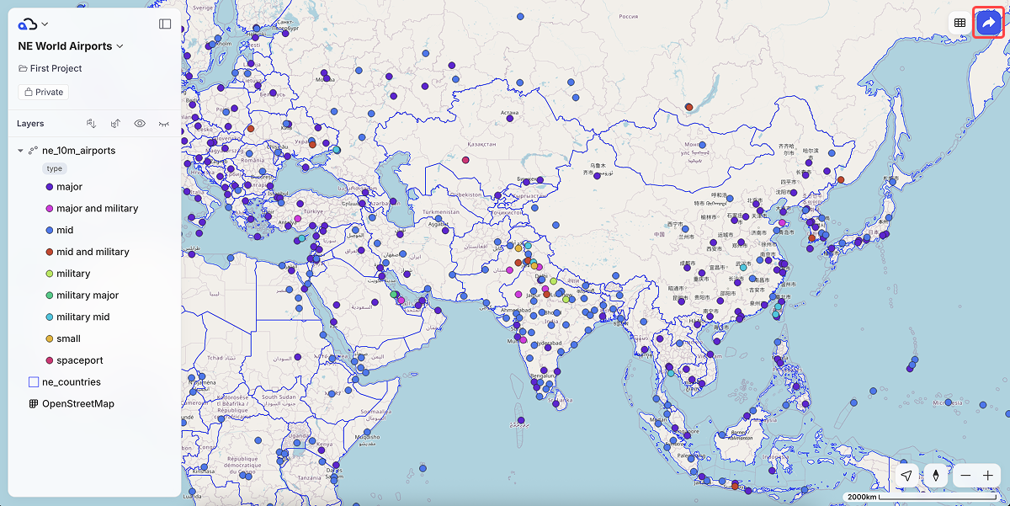Show all layers with the eye icon
The image size is (1010, 506).
click(x=140, y=124)
